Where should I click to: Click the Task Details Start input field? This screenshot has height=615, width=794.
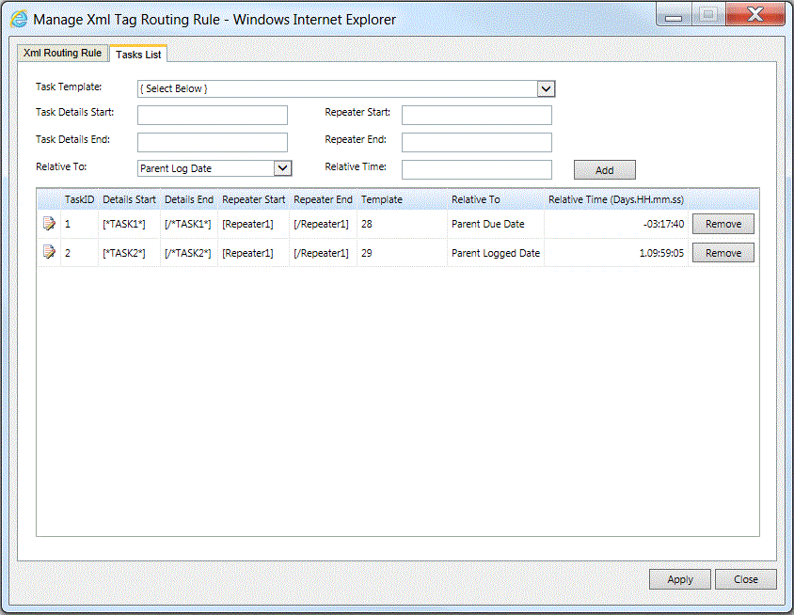[x=212, y=115]
